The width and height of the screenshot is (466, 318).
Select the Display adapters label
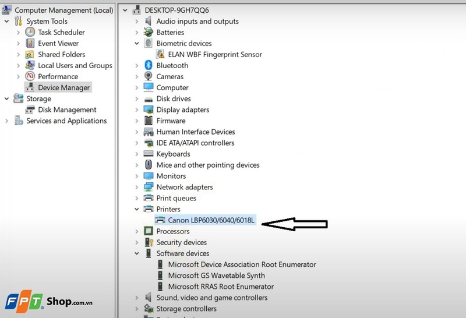tap(183, 109)
